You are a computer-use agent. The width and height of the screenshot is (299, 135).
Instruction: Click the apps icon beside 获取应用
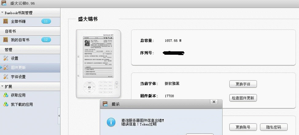pyautogui.click(x=6, y=95)
